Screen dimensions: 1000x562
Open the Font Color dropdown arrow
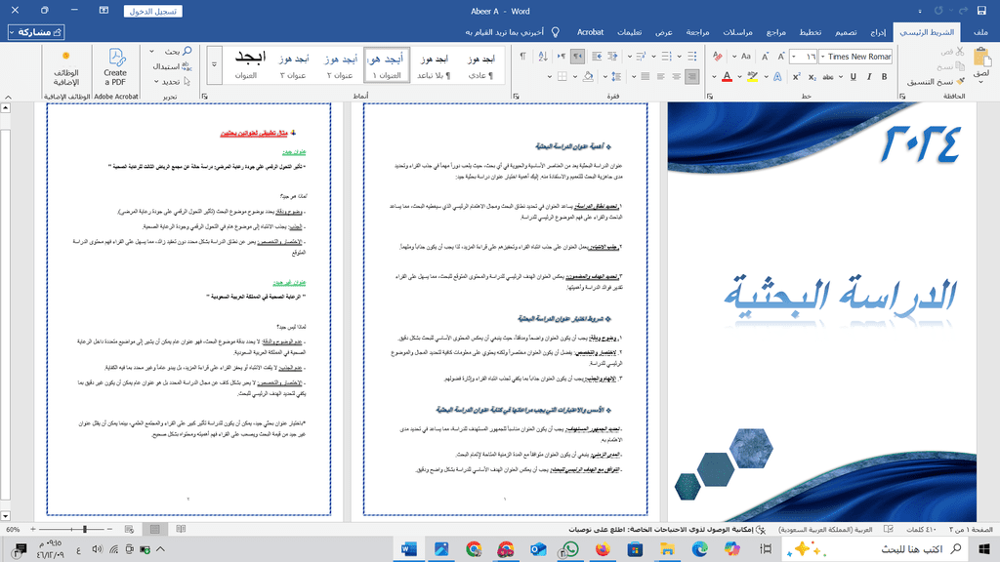pyautogui.click(x=714, y=76)
